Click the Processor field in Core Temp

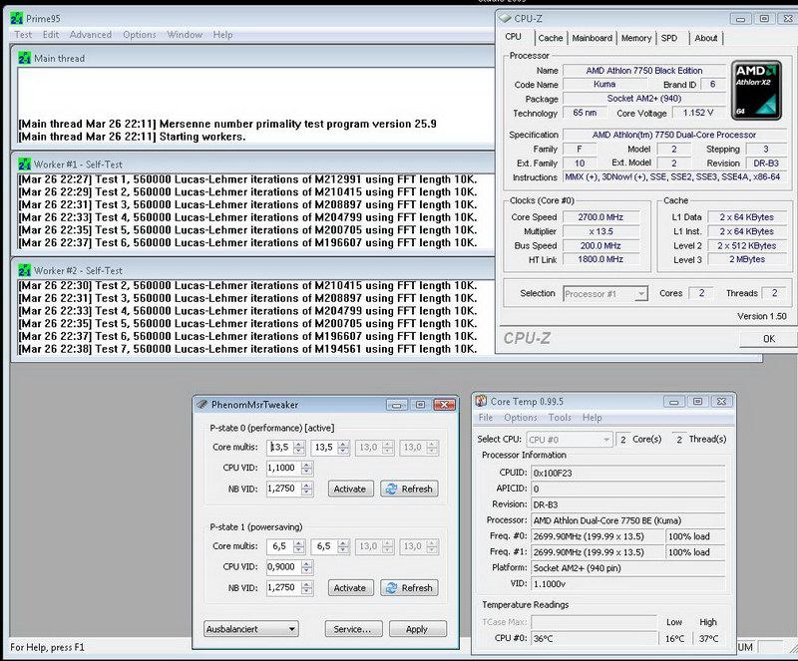(628, 520)
